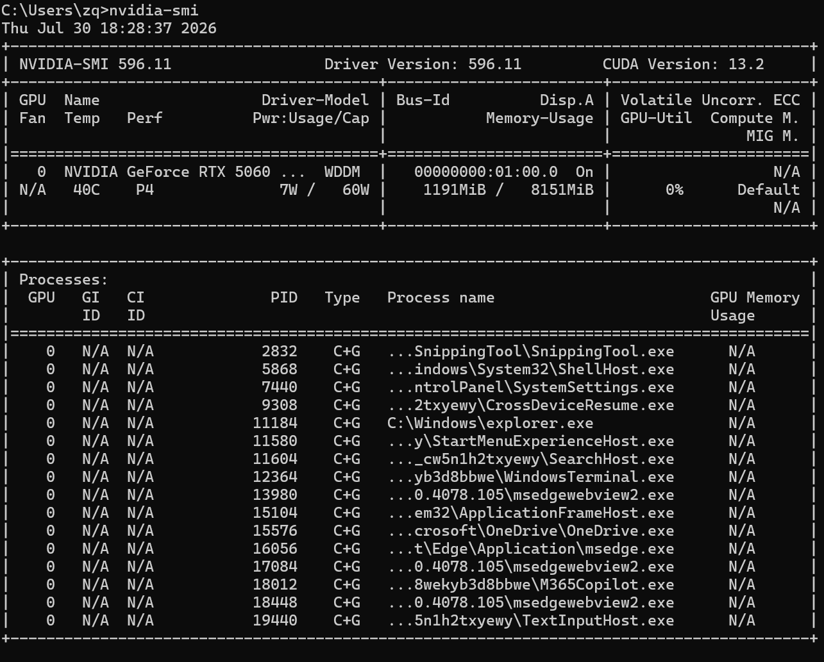Click the MIG M. header text
The image size is (824, 662).
[x=773, y=136]
